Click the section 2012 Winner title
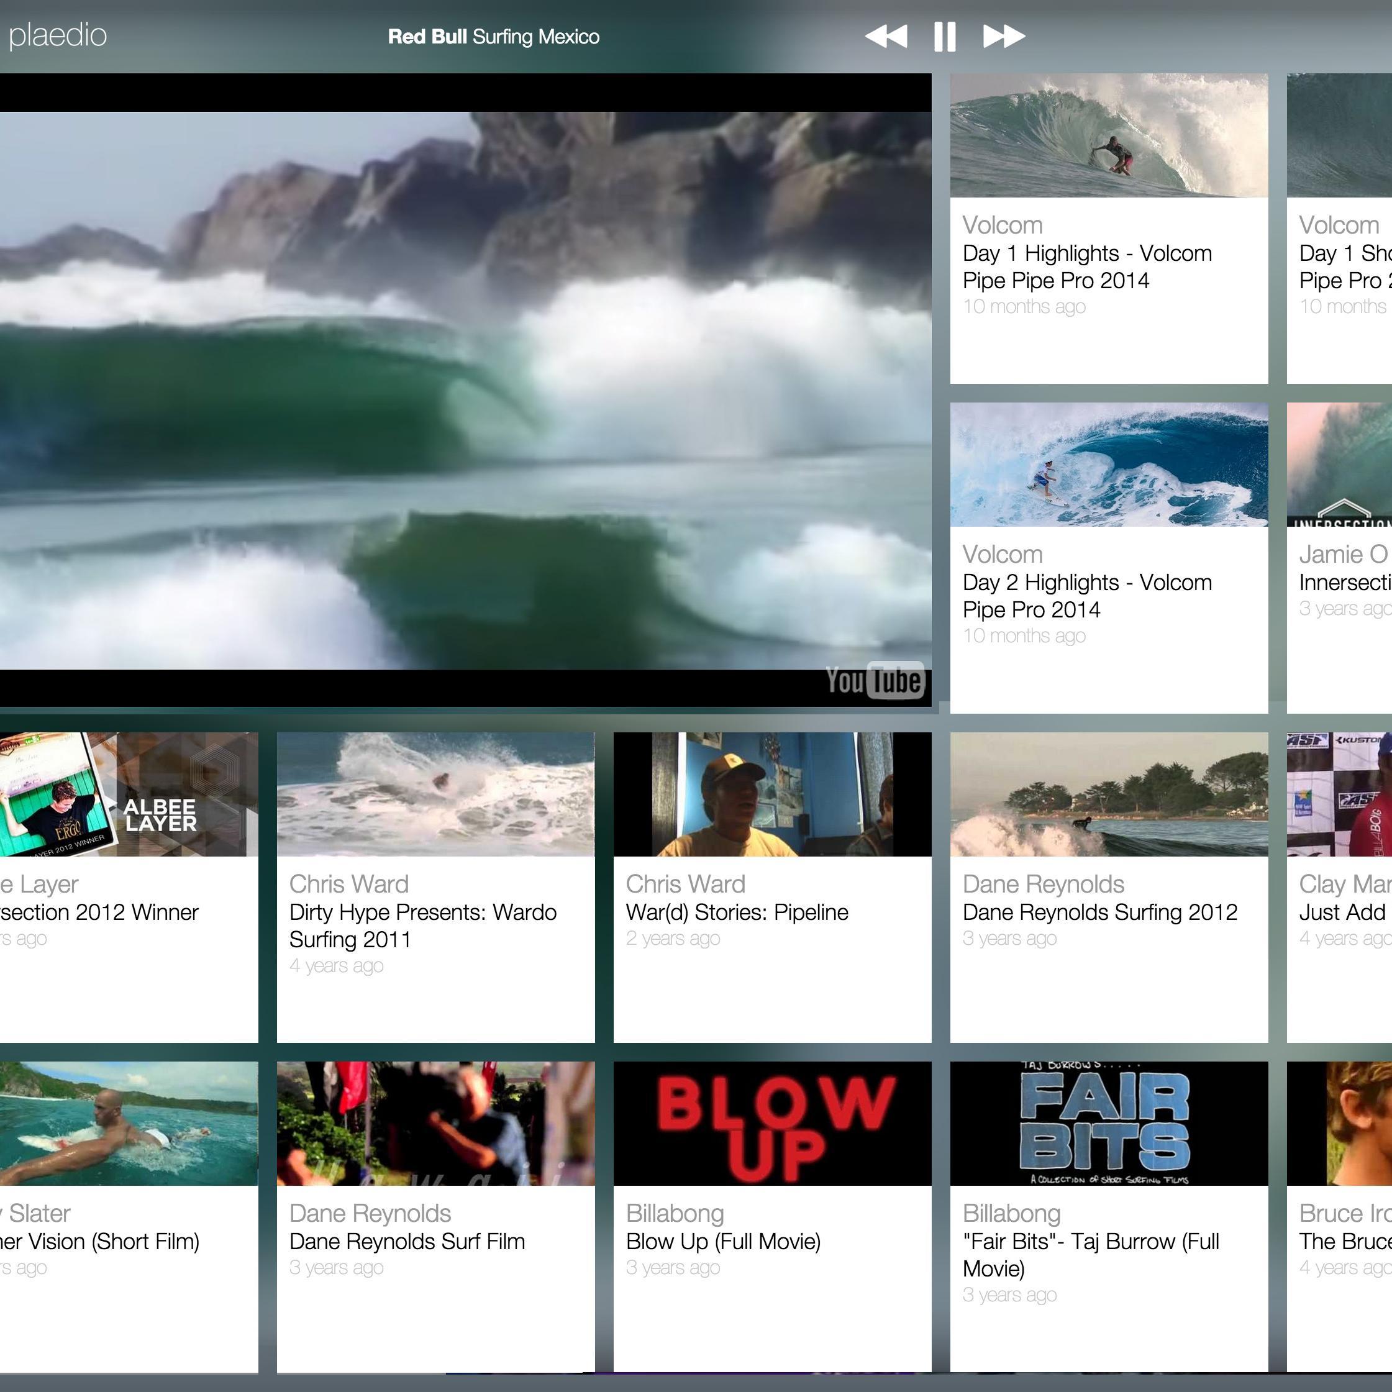The image size is (1392, 1392). point(99,912)
